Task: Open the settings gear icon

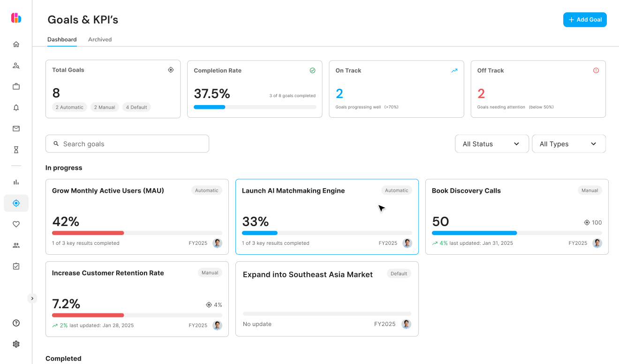Action: 16,344
